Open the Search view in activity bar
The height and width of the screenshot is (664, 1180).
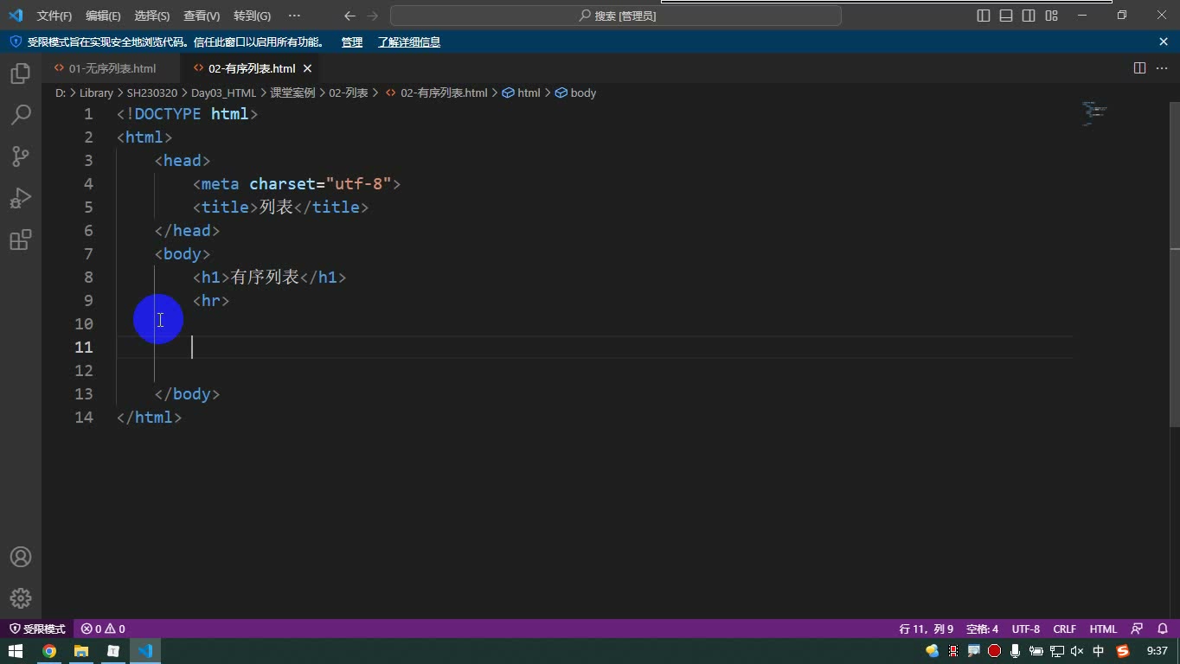click(21, 115)
